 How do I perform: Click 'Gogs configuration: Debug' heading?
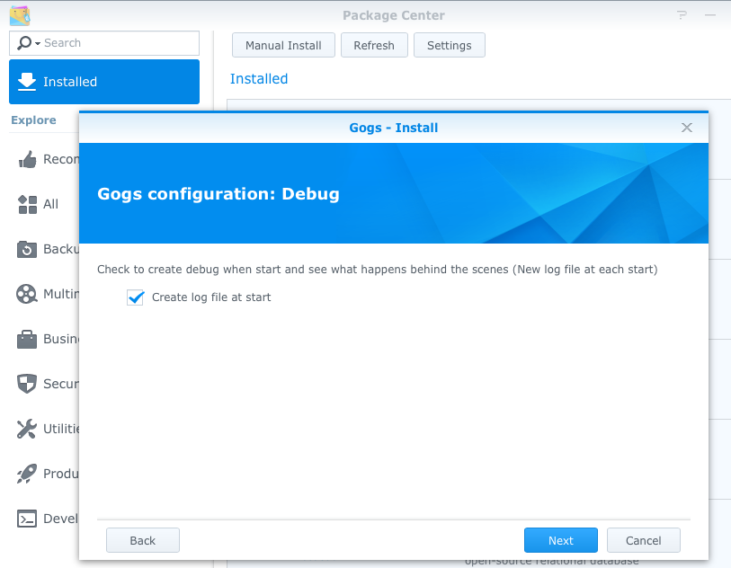pyautogui.click(x=218, y=194)
